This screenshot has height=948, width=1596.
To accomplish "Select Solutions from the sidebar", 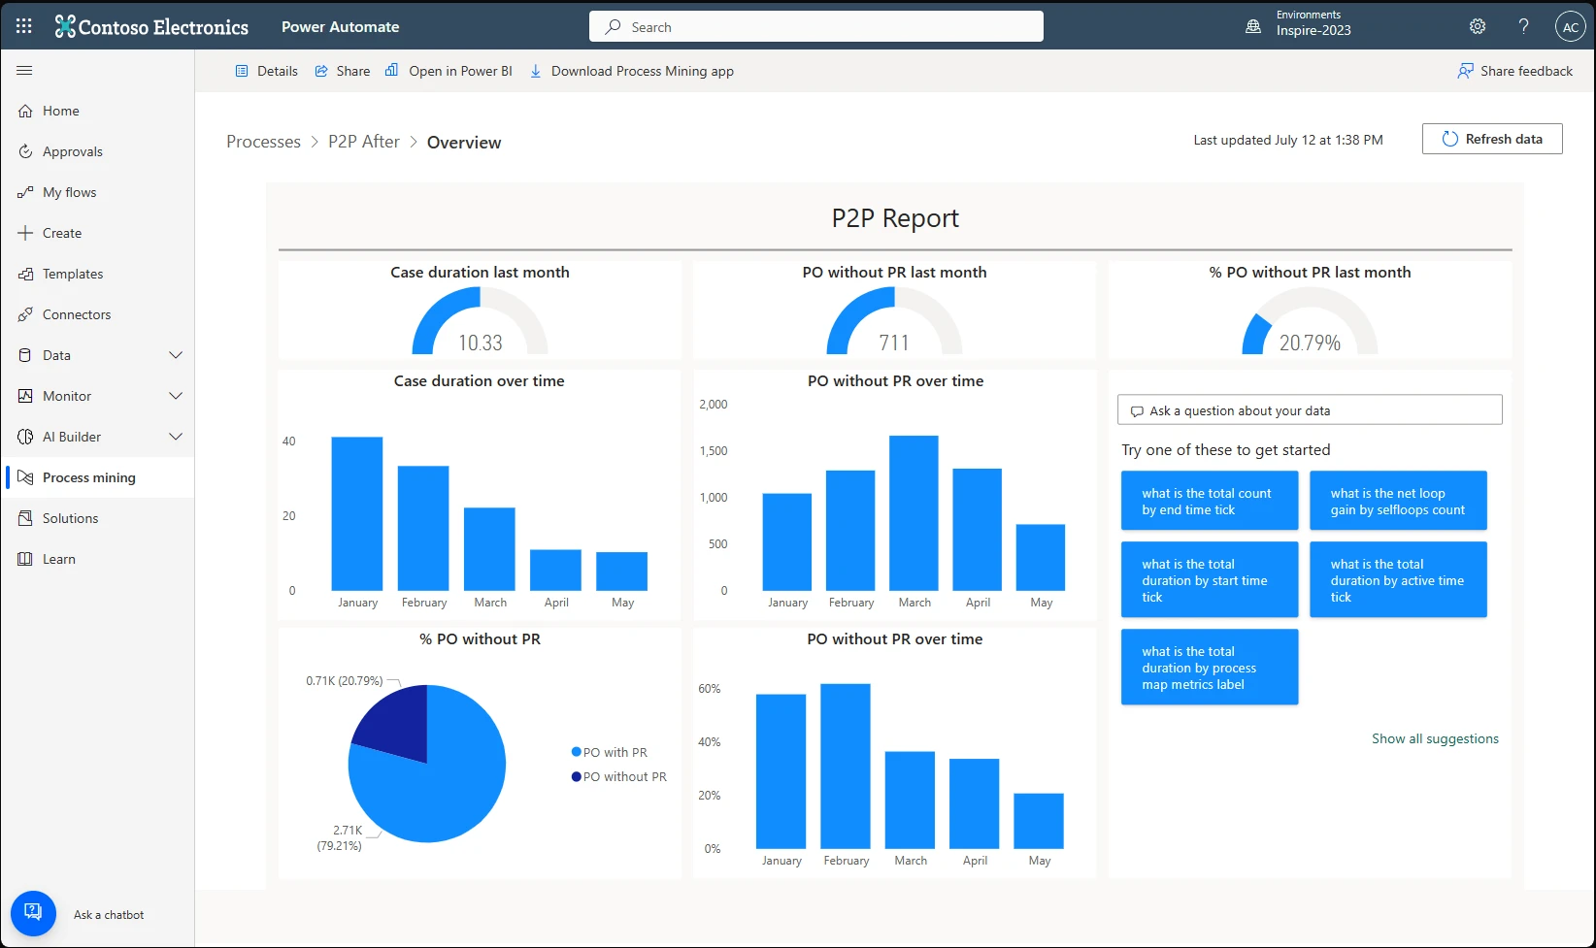I will point(70,518).
